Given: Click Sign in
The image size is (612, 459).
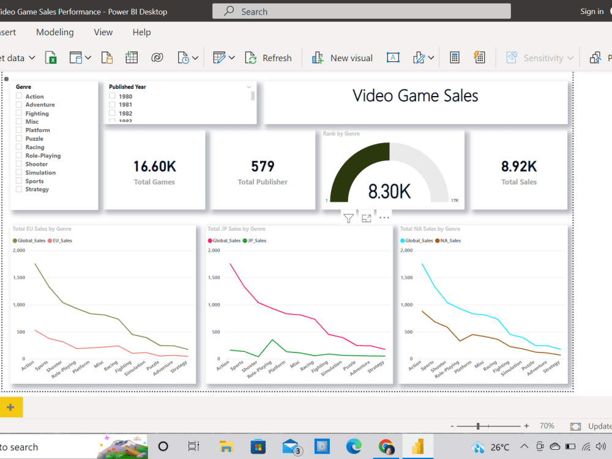Looking at the screenshot, I should [x=592, y=11].
